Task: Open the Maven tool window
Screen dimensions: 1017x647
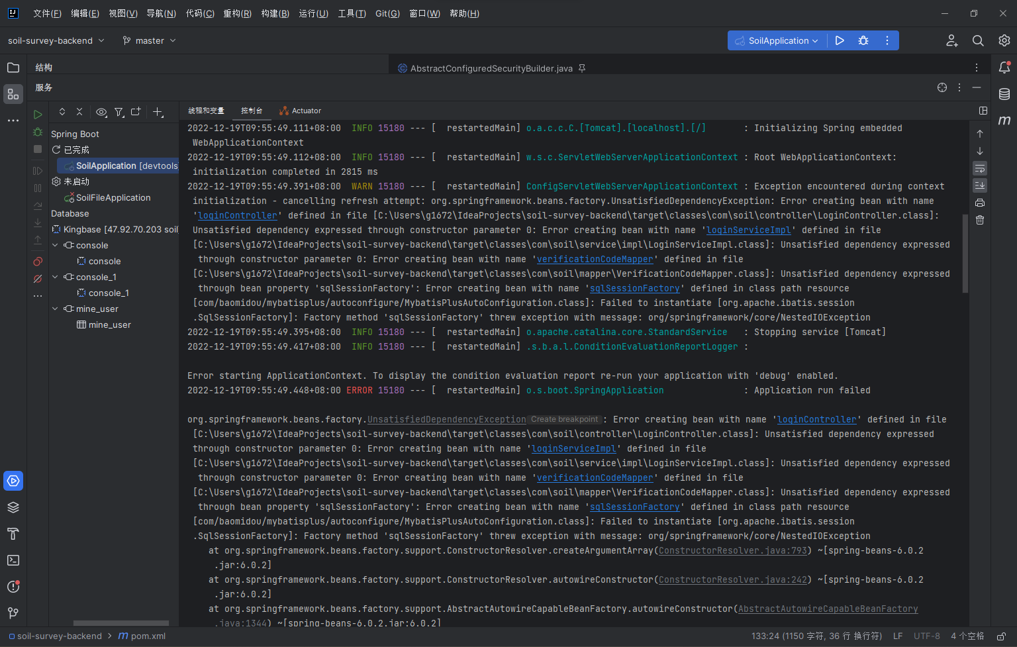Action: pyautogui.click(x=1004, y=121)
